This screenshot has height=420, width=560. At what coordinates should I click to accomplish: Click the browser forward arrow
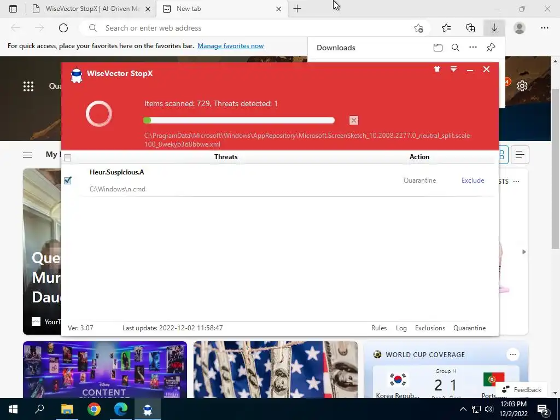[x=39, y=28]
